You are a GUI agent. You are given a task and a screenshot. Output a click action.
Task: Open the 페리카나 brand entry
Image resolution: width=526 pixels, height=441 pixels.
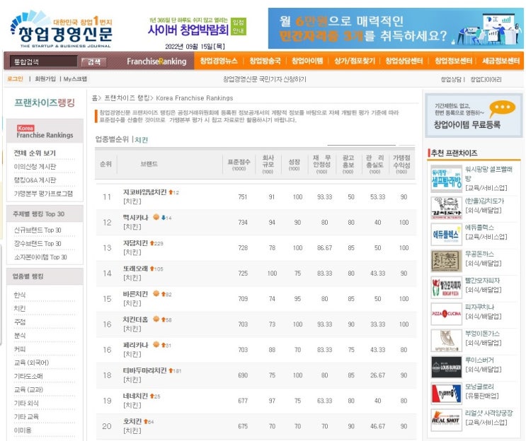tap(135, 345)
